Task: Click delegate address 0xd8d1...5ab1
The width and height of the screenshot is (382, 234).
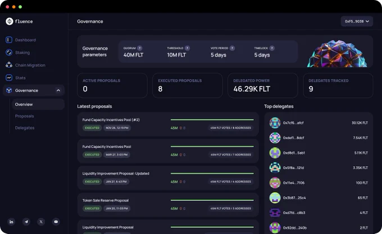Action: (x=294, y=153)
